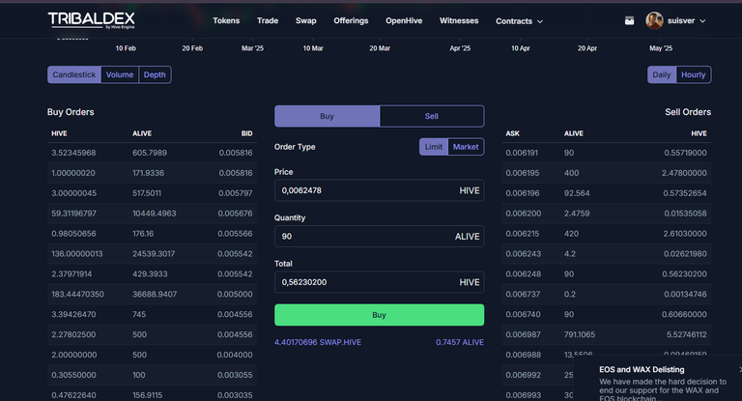The width and height of the screenshot is (742, 401).
Task: Select buy order at bid 0.004000
Action: [x=152, y=355]
